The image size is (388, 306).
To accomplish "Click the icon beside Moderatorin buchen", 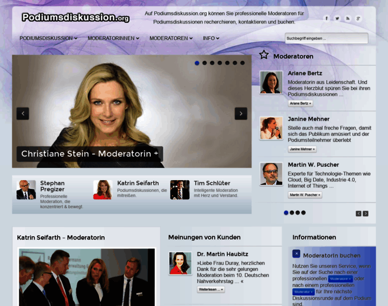I will 296,254.
